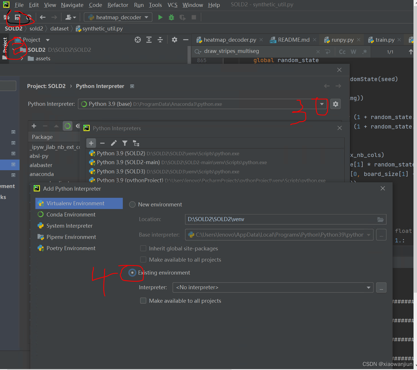Screen dimensions: 417x370
Task: Expand the assets folder in project tree
Action: click(22, 59)
